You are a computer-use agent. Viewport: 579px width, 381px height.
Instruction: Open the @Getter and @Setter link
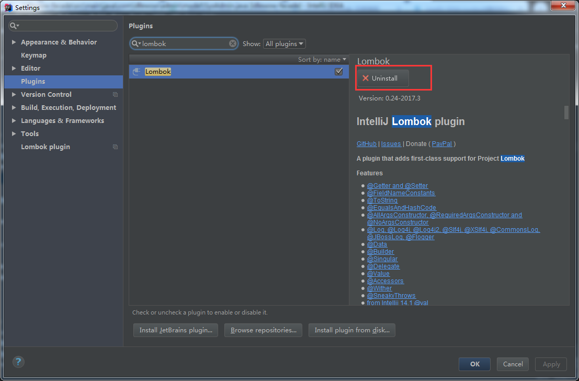pos(398,186)
